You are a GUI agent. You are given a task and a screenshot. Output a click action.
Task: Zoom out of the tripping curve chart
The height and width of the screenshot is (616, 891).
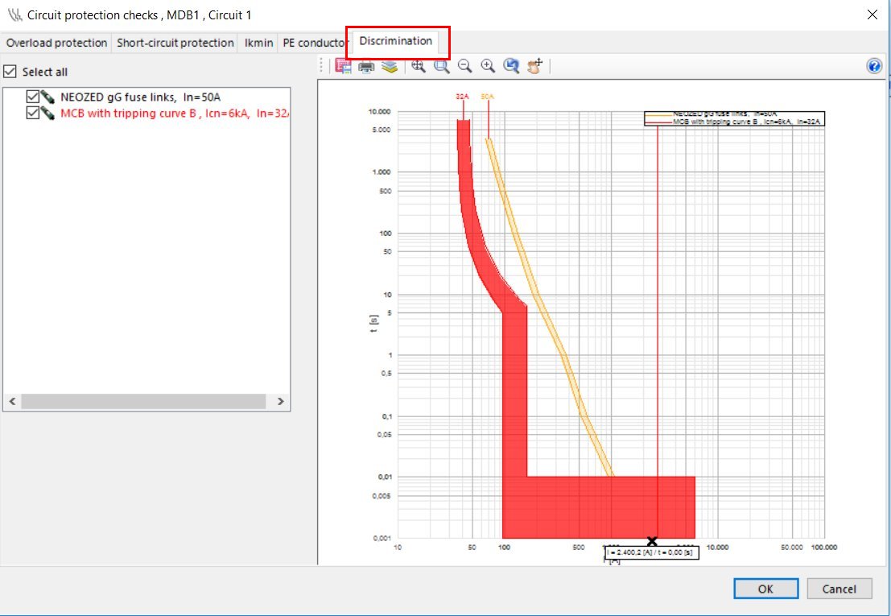point(464,67)
